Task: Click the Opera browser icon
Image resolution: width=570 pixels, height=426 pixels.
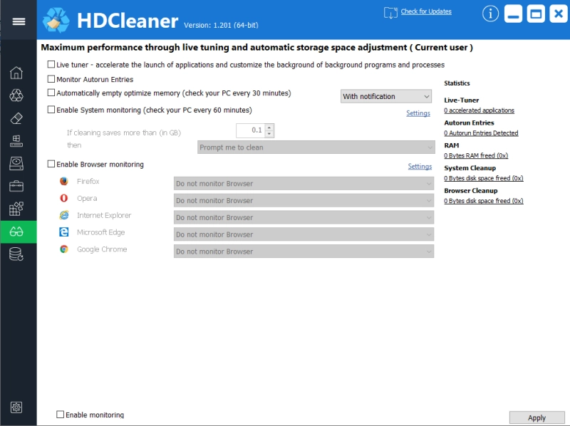Action: [x=64, y=198]
